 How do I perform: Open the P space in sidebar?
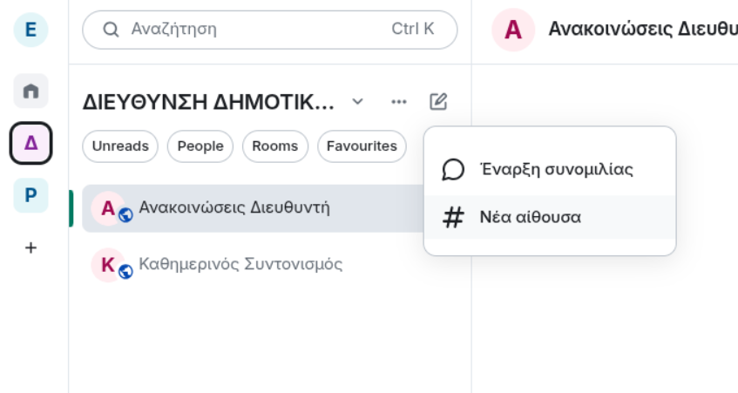coord(30,195)
